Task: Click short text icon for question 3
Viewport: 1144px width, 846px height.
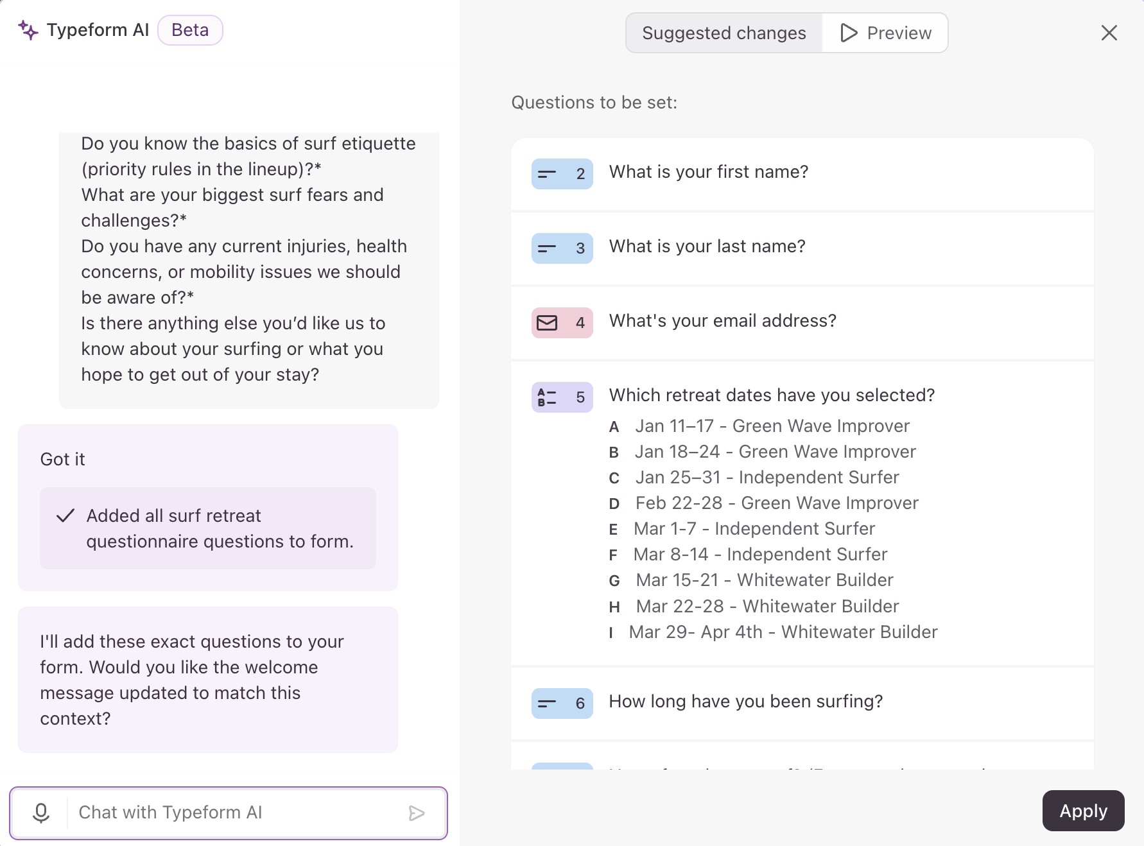Action: click(x=547, y=248)
